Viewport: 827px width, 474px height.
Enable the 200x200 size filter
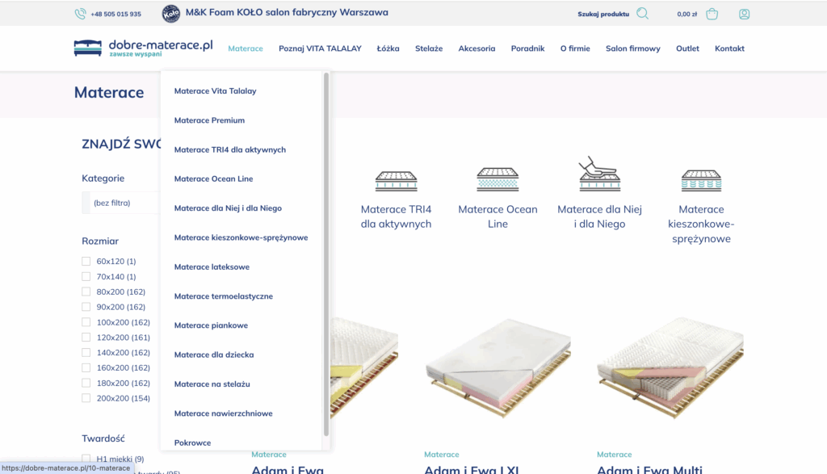click(x=86, y=398)
